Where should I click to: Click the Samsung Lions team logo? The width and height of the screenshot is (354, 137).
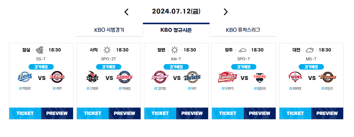point(25,77)
